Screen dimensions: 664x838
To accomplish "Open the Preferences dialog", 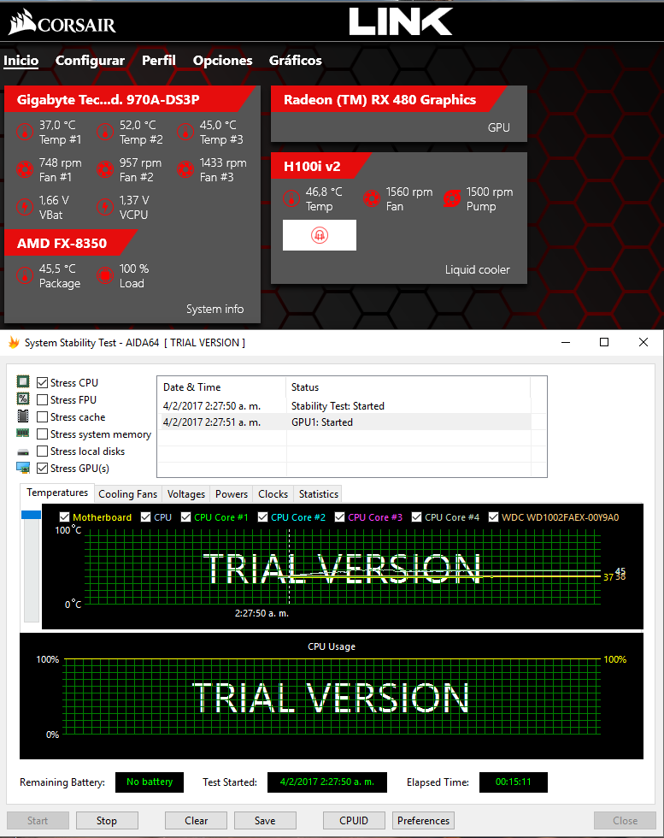I will tap(423, 821).
